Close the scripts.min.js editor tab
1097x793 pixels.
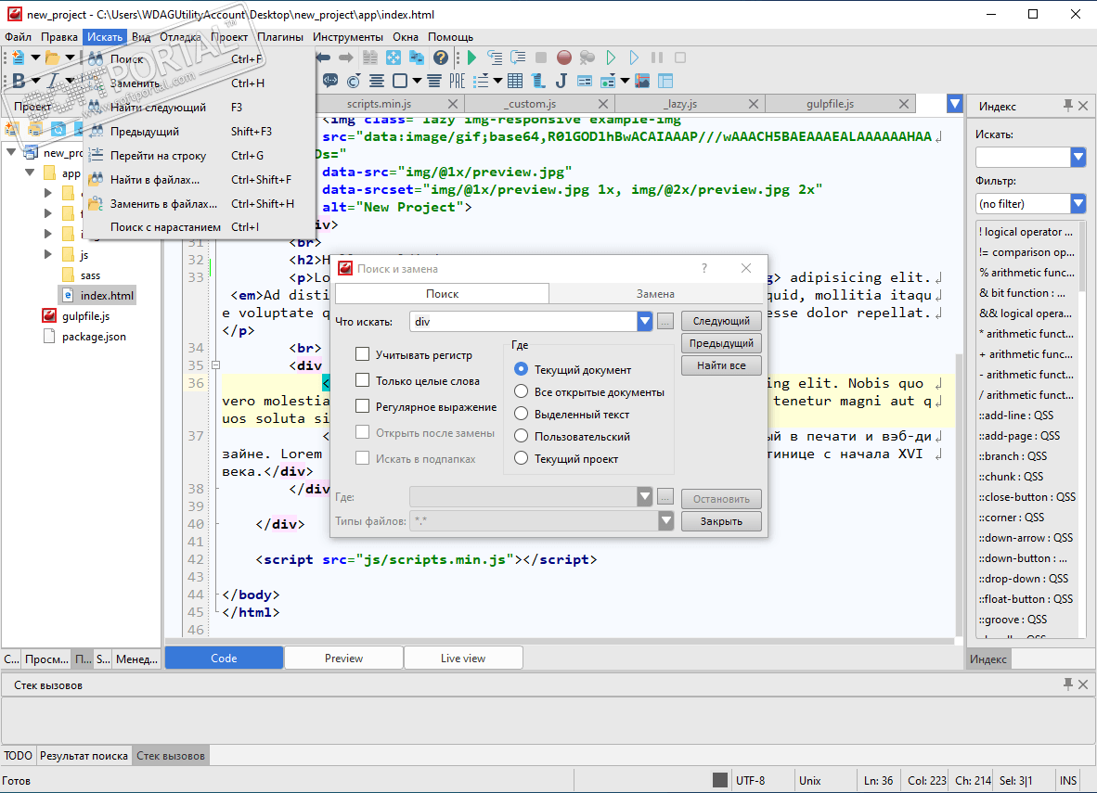click(453, 104)
